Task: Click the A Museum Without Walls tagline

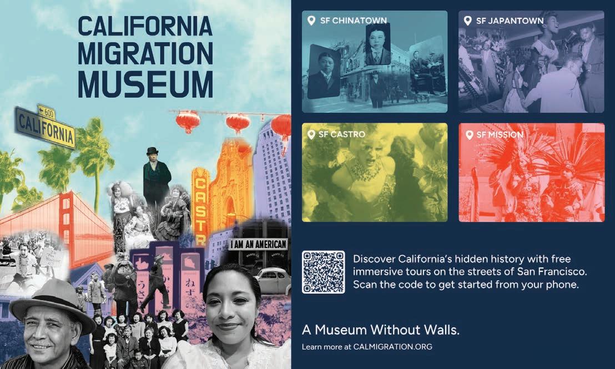Action: click(x=380, y=330)
